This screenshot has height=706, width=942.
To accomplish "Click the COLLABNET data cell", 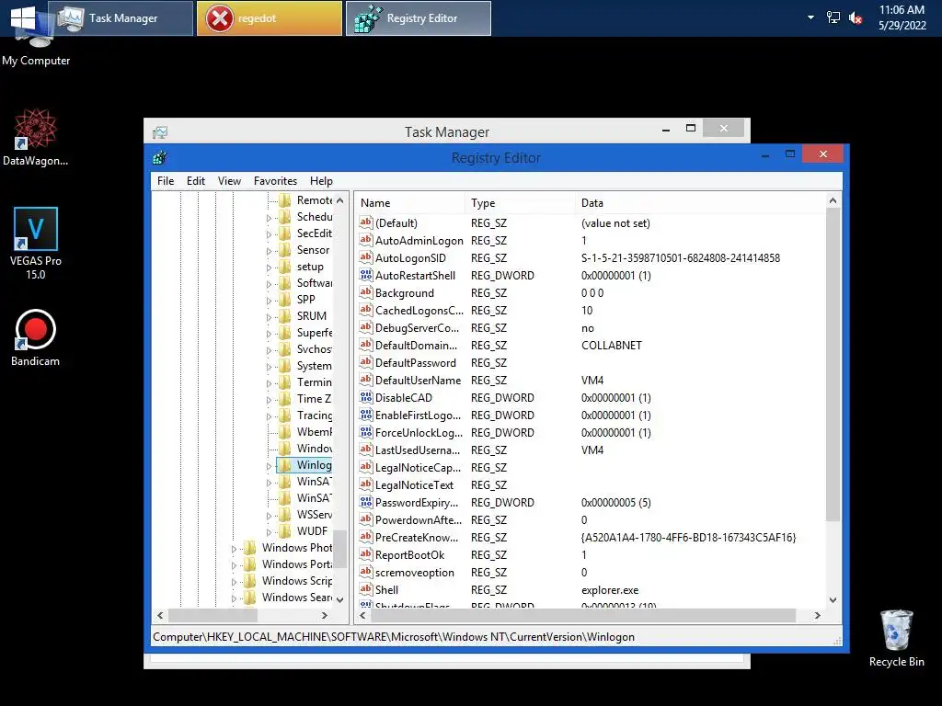I will (x=612, y=346).
